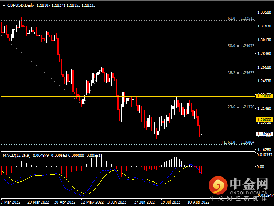
Task: Click the 1.26680 price scale value
Action: pos(264,67)
